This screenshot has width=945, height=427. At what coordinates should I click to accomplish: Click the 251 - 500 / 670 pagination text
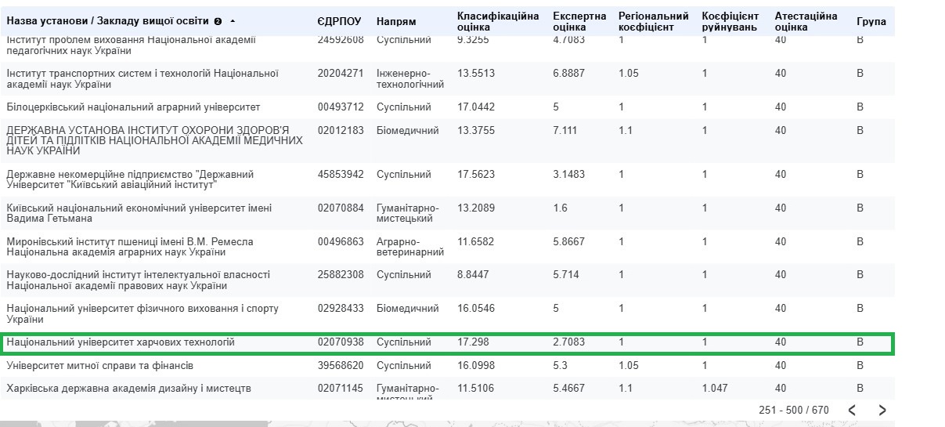pyautogui.click(x=793, y=410)
